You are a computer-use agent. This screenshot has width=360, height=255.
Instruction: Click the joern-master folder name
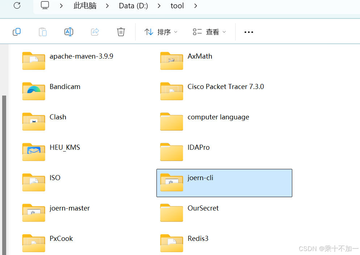70,208
